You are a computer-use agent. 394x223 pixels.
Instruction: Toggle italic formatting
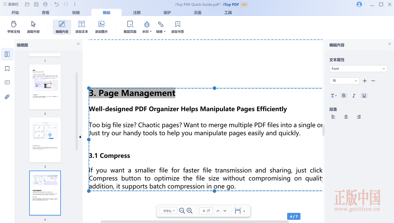pyautogui.click(x=354, y=96)
